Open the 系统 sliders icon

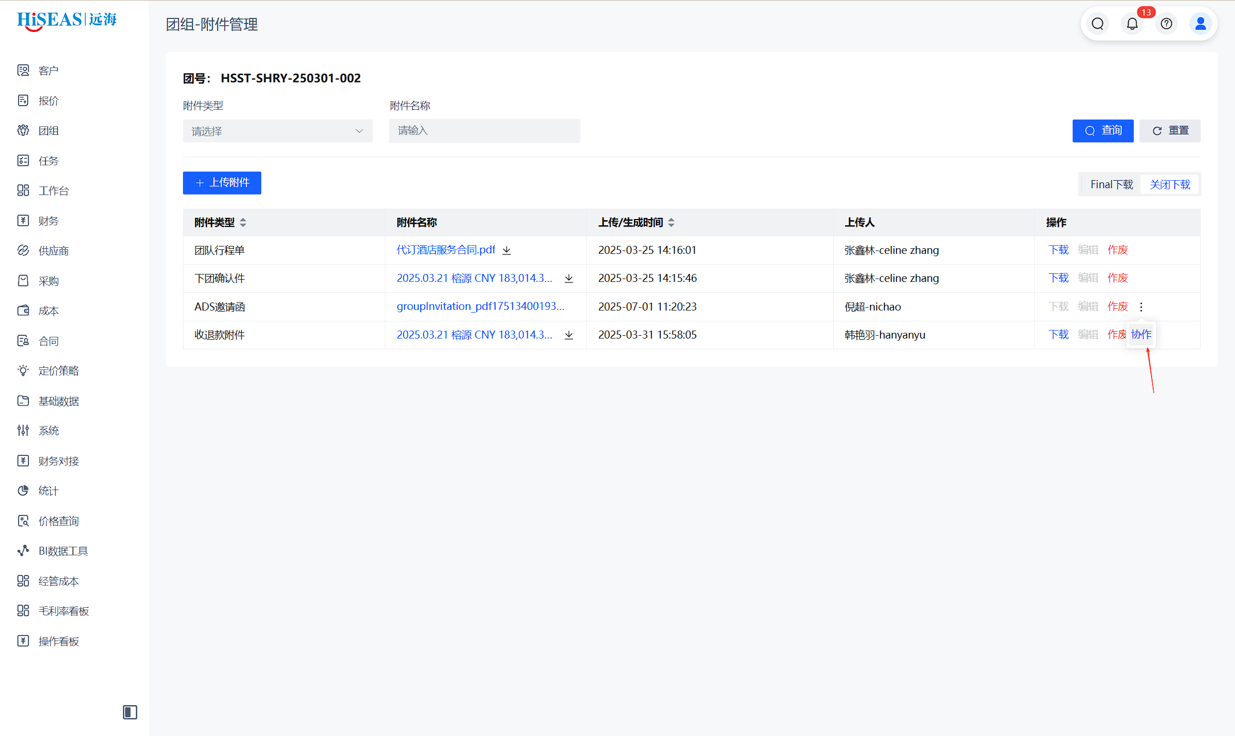[x=23, y=431]
